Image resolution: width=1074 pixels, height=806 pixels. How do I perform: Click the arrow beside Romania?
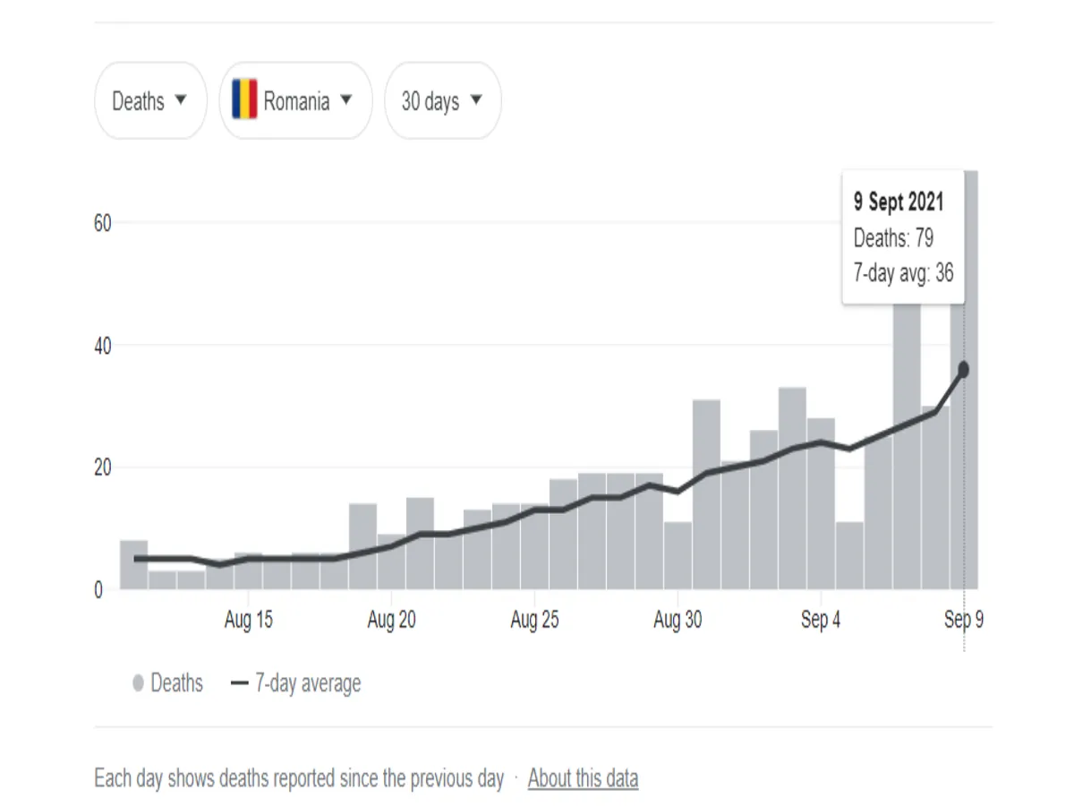click(346, 100)
